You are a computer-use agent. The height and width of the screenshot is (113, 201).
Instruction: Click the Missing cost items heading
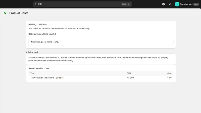pyautogui.click(x=37, y=24)
